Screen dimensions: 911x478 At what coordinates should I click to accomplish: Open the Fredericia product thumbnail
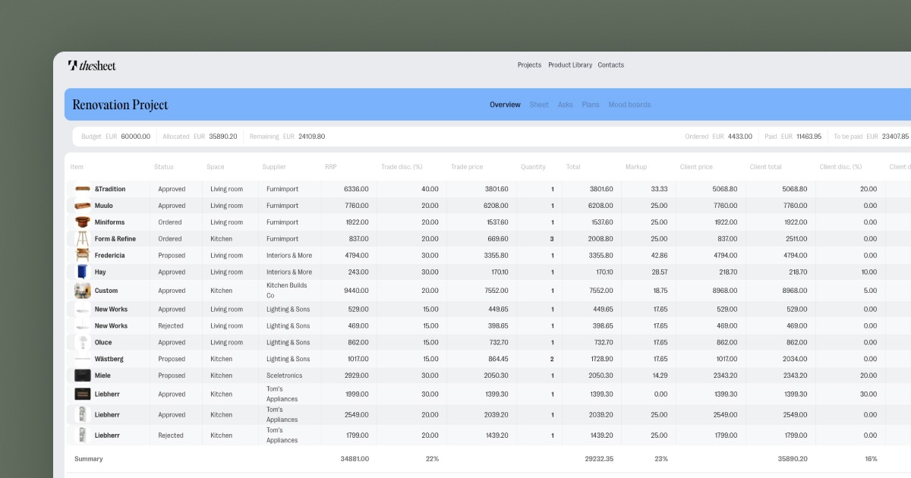(x=83, y=256)
